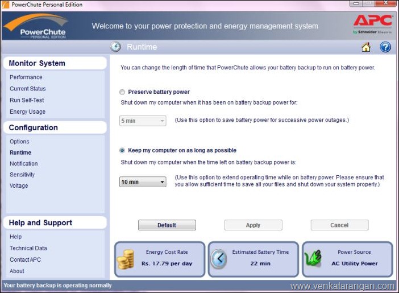399x293 pixels.
Task: Open the blue Help question-mark icon
Action: [385, 47]
